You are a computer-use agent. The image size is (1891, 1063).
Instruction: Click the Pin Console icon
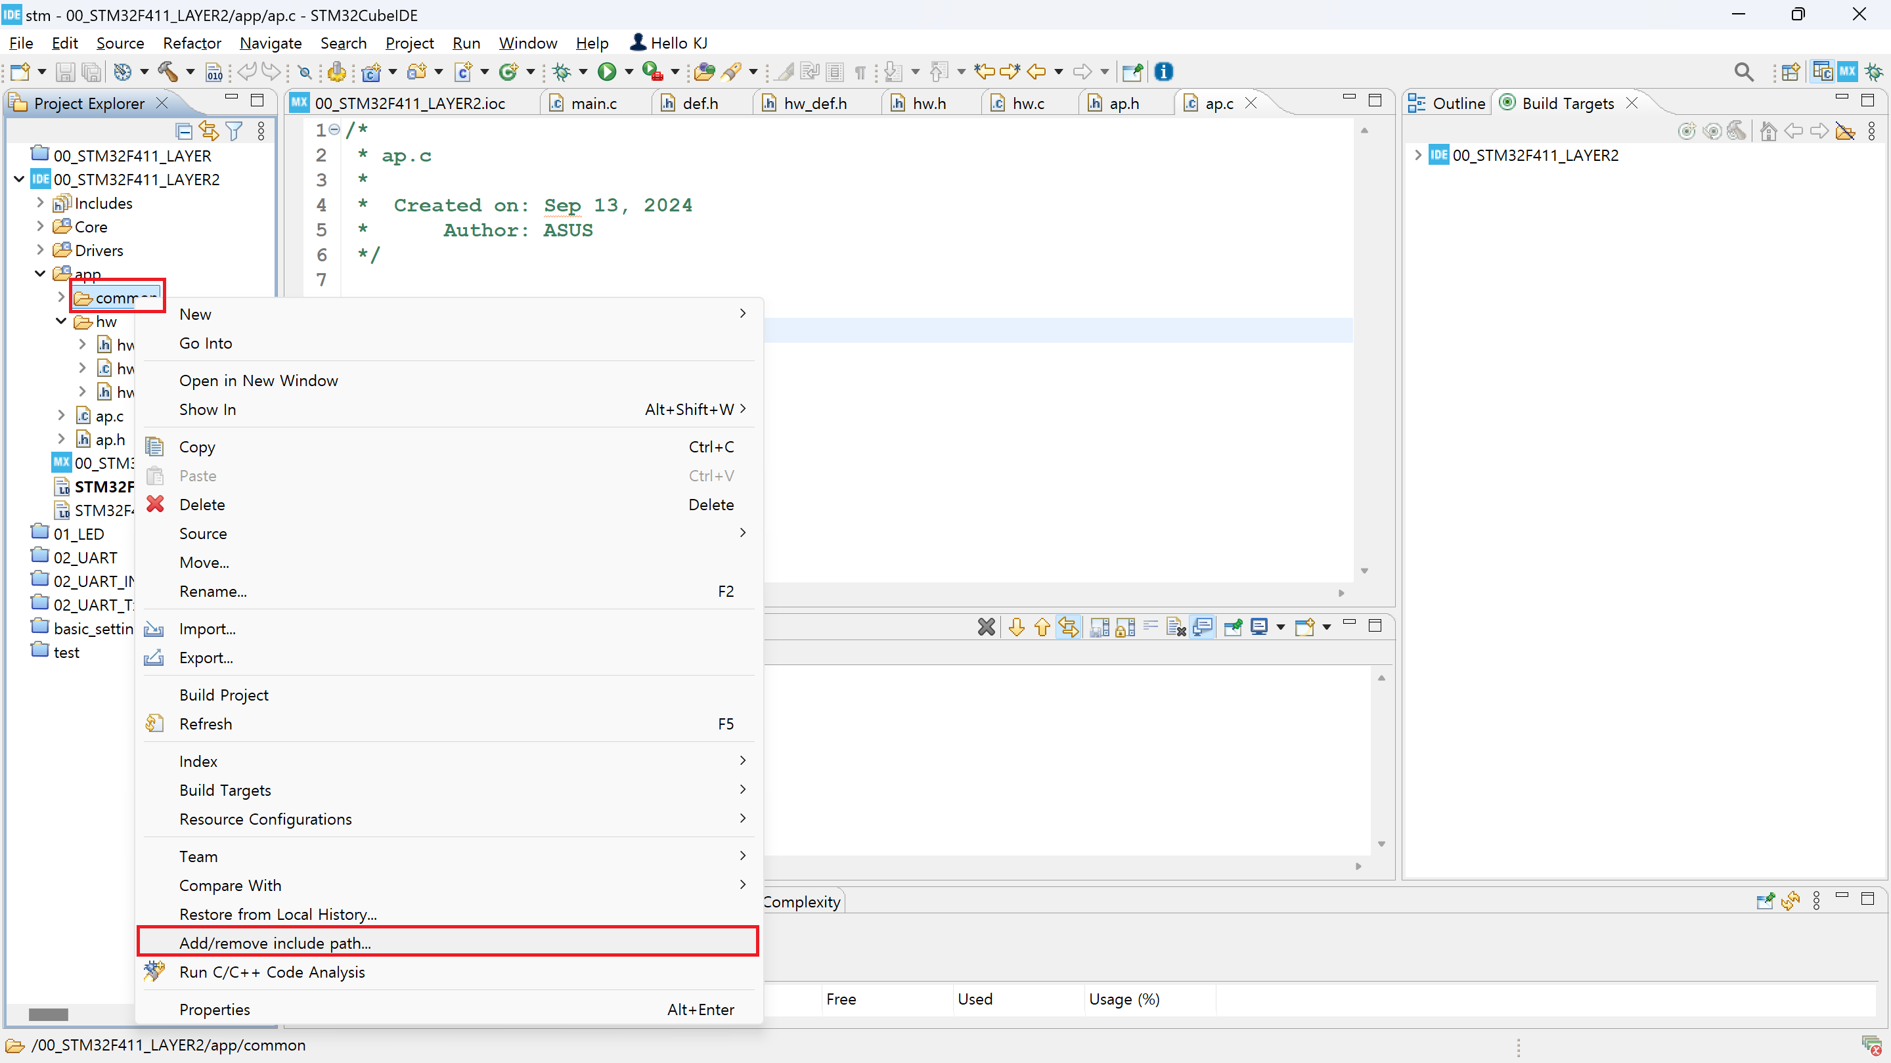coord(1234,627)
